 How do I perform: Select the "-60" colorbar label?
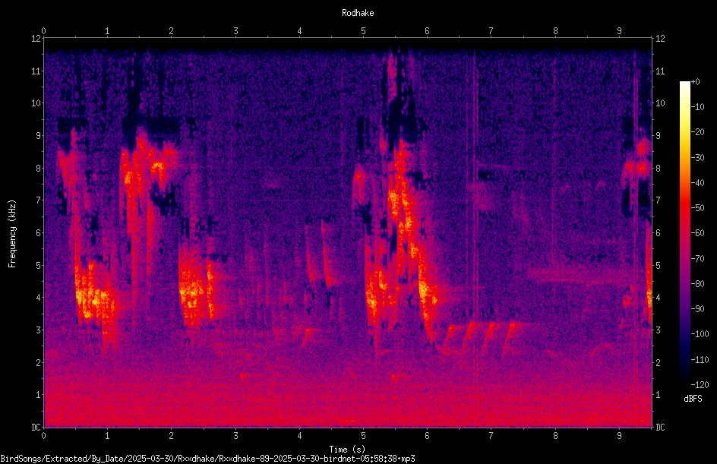tap(698, 233)
